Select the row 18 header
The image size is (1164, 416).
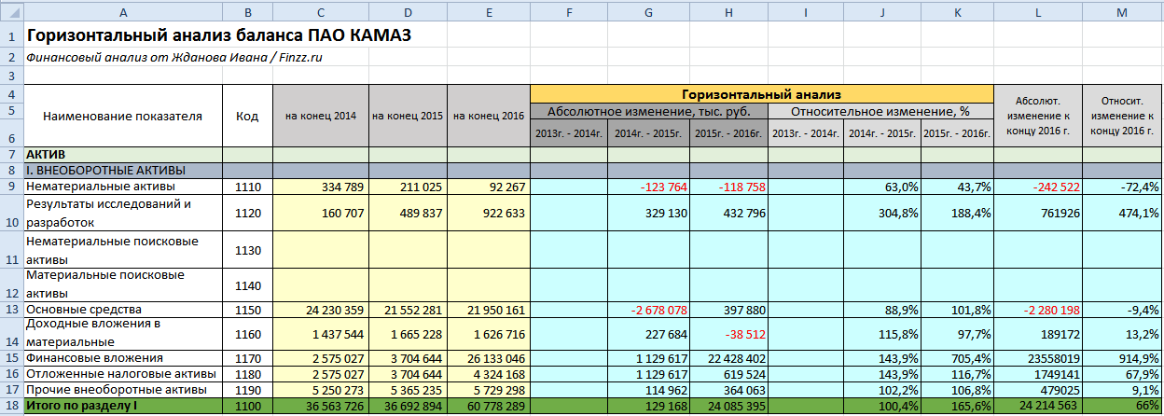pos(11,407)
